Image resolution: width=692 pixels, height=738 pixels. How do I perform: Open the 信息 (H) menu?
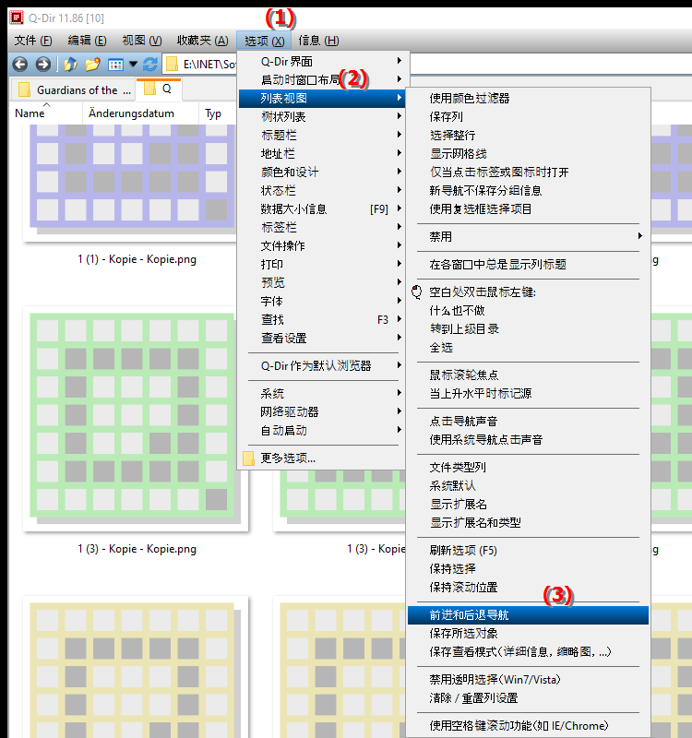318,41
